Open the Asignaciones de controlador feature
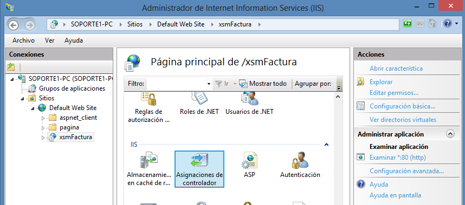The width and height of the screenshot is (465, 205). 199,169
